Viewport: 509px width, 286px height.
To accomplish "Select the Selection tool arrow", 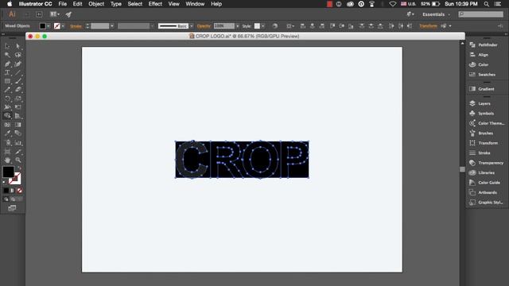I will click(7, 46).
